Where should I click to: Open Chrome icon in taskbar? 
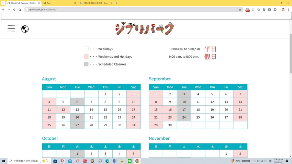pyautogui.click(x=137, y=161)
